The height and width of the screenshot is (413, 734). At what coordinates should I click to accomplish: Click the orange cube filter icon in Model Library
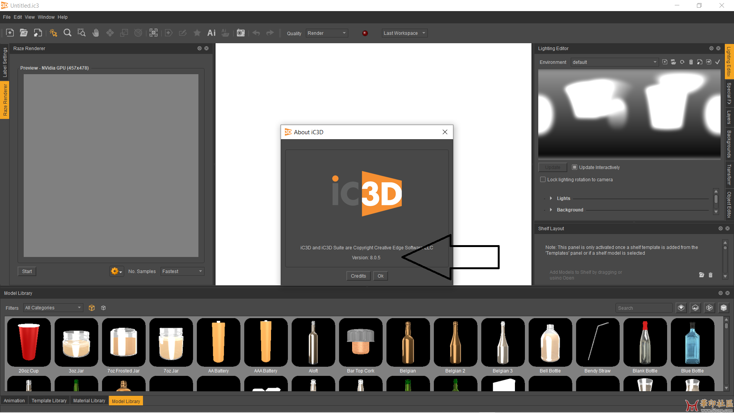92,308
